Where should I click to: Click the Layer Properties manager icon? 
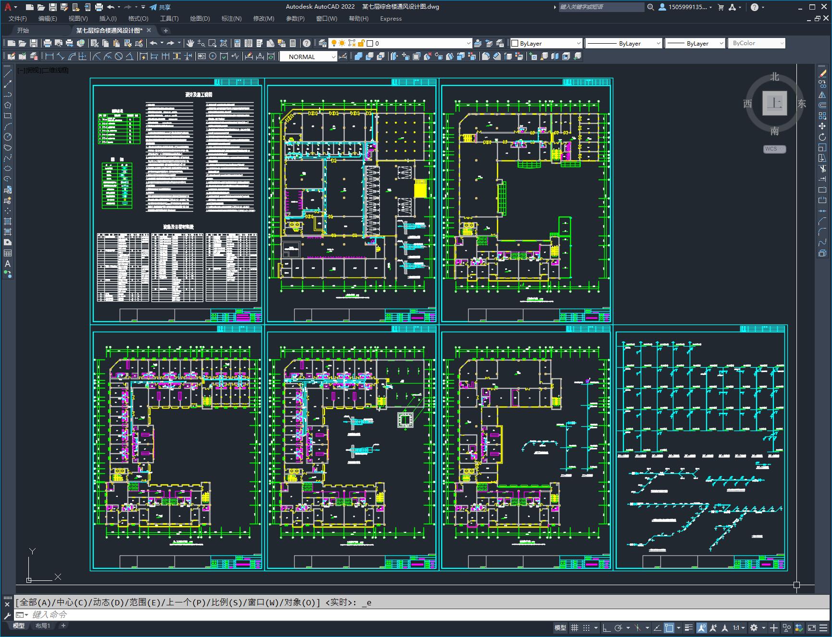click(323, 43)
